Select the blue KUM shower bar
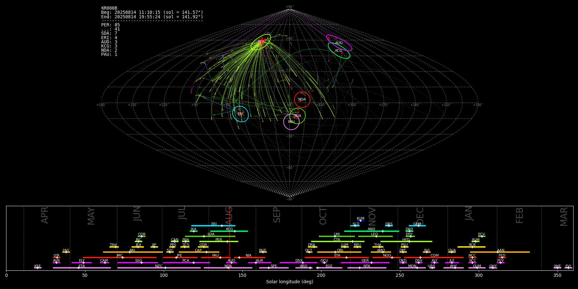Screen dimensions: 578x289 tap(361, 221)
